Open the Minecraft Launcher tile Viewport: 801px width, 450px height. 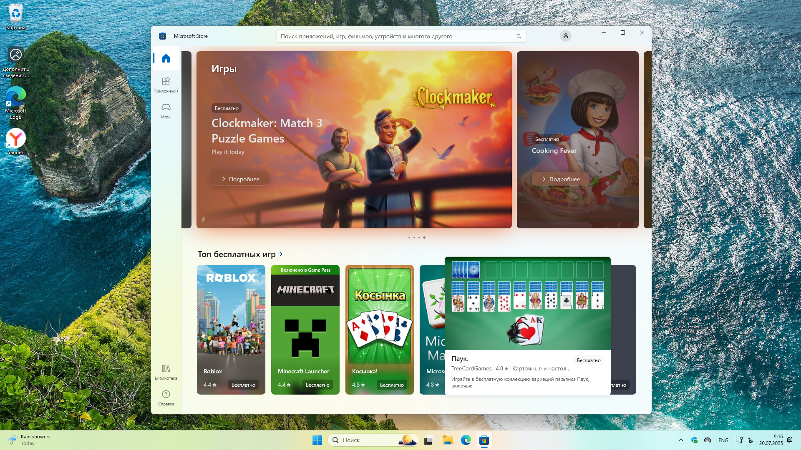click(x=305, y=325)
